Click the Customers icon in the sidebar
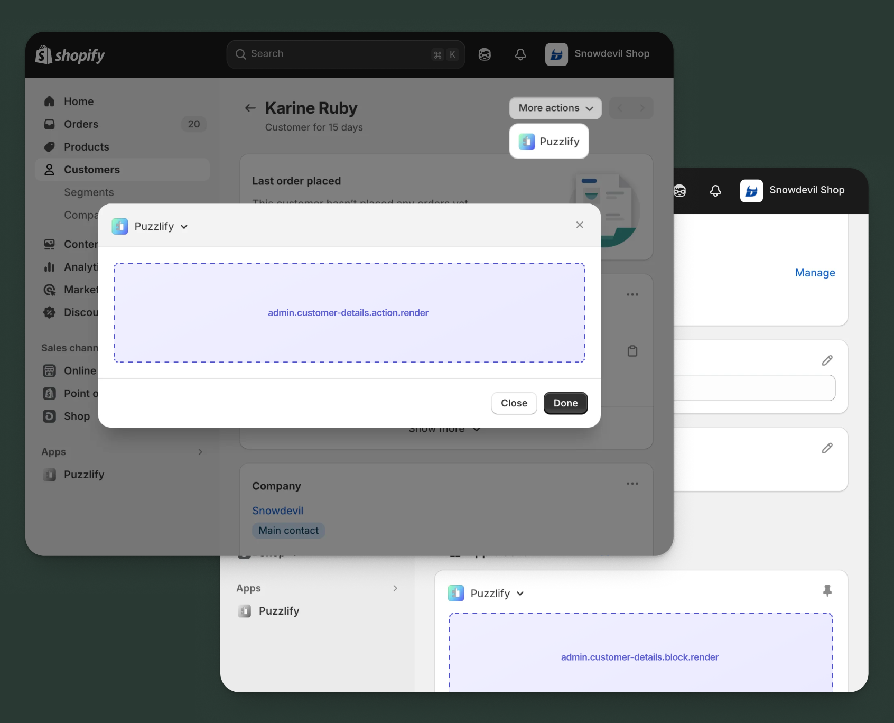 coord(49,169)
